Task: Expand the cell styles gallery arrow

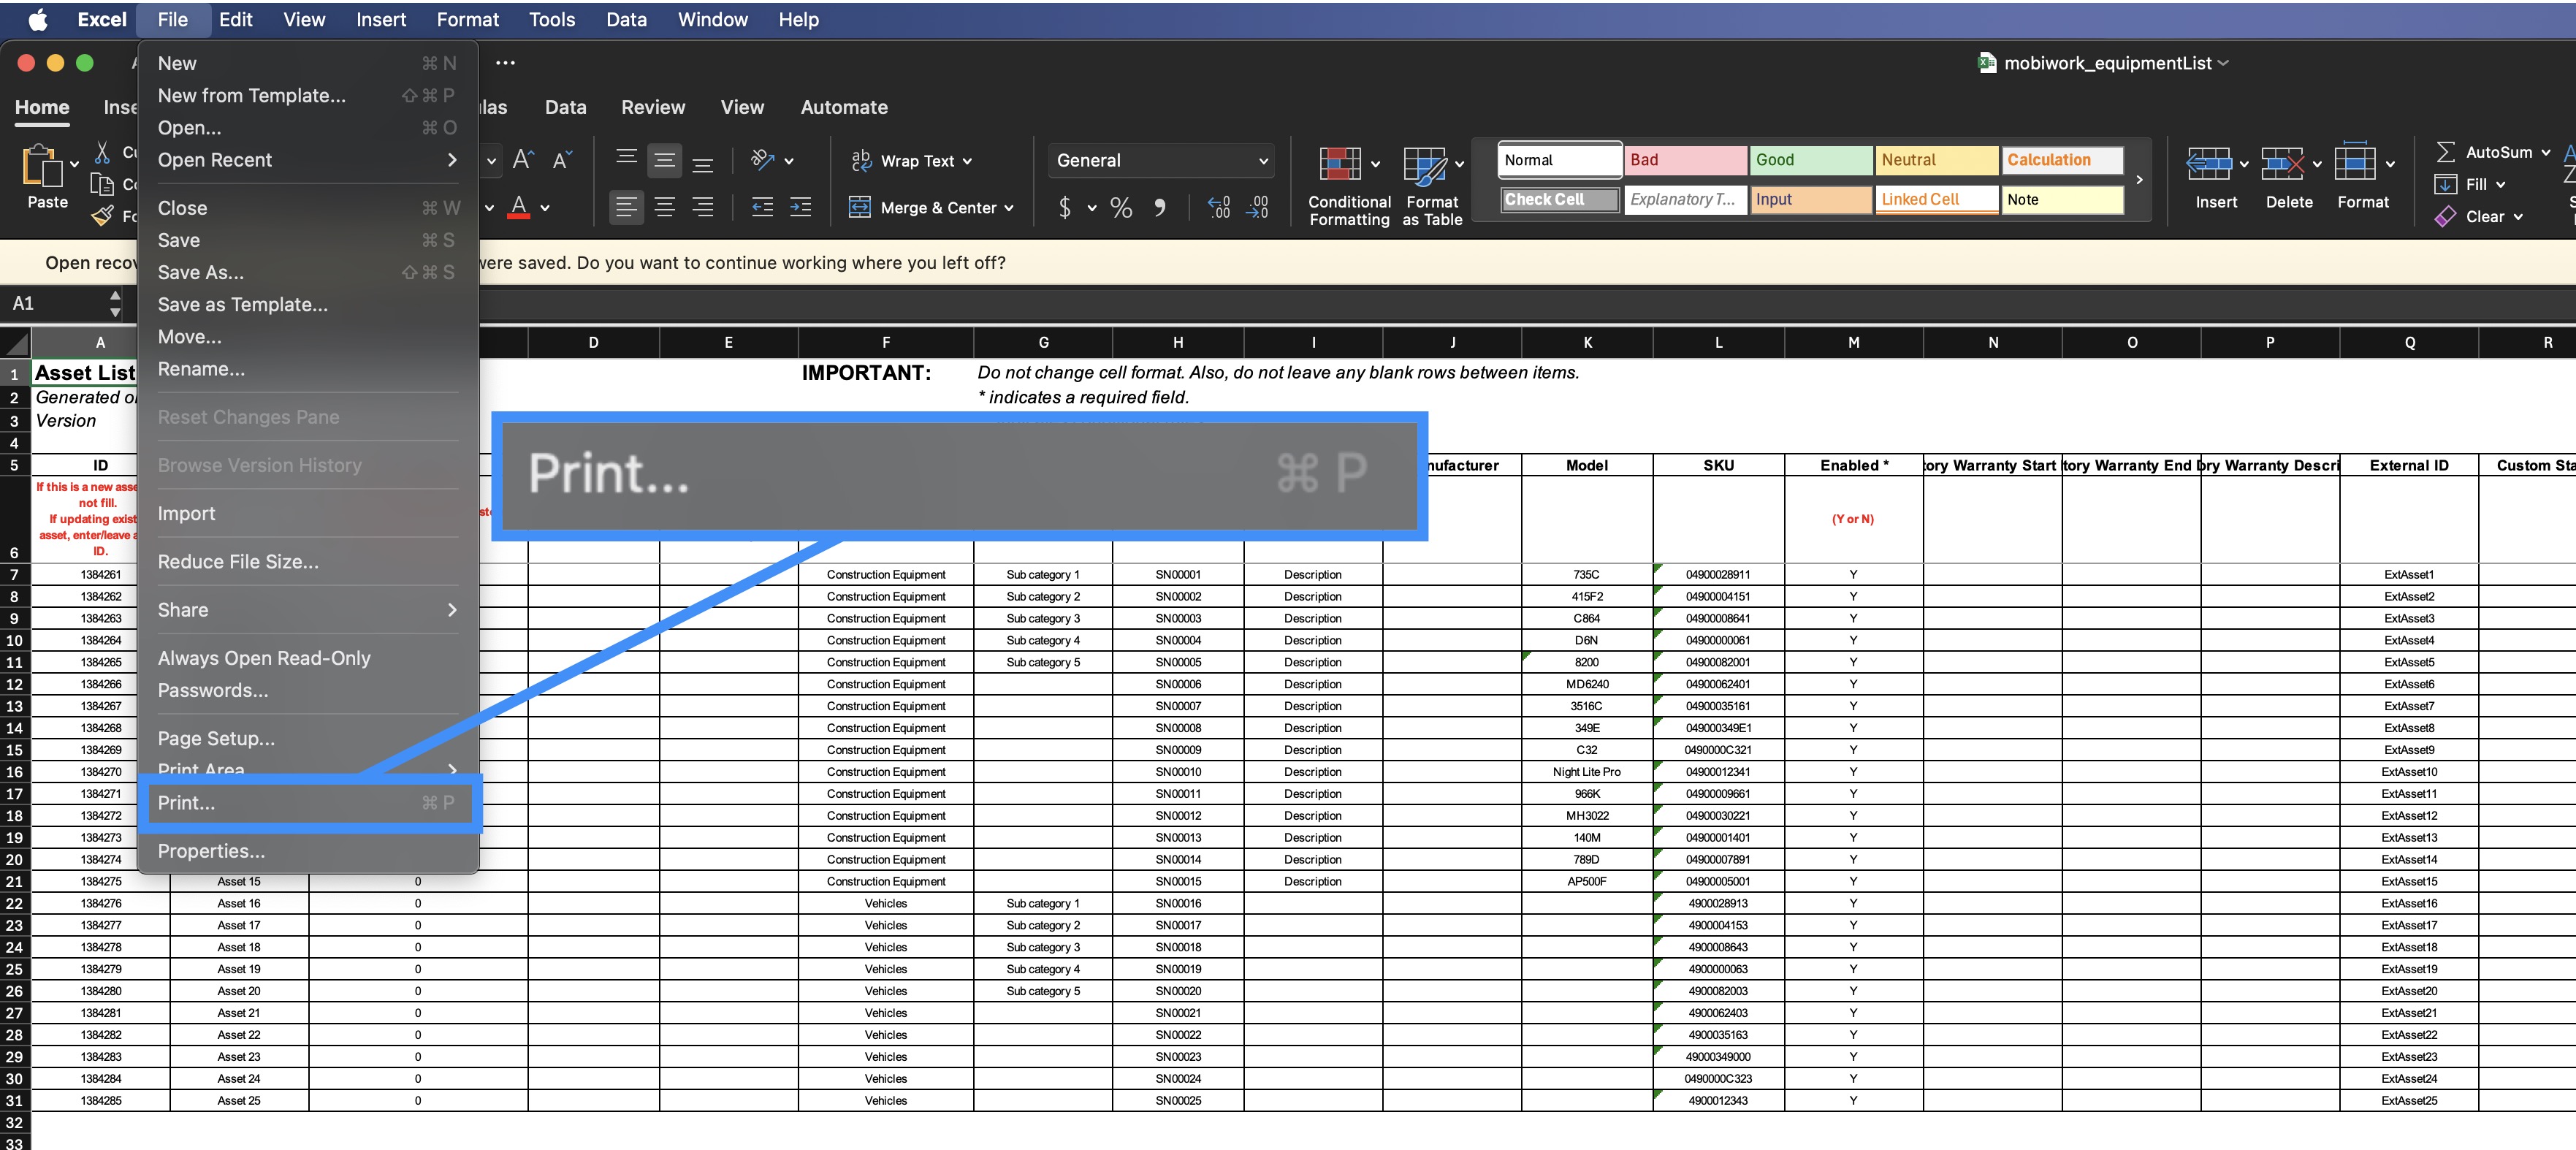Action: (x=2139, y=180)
